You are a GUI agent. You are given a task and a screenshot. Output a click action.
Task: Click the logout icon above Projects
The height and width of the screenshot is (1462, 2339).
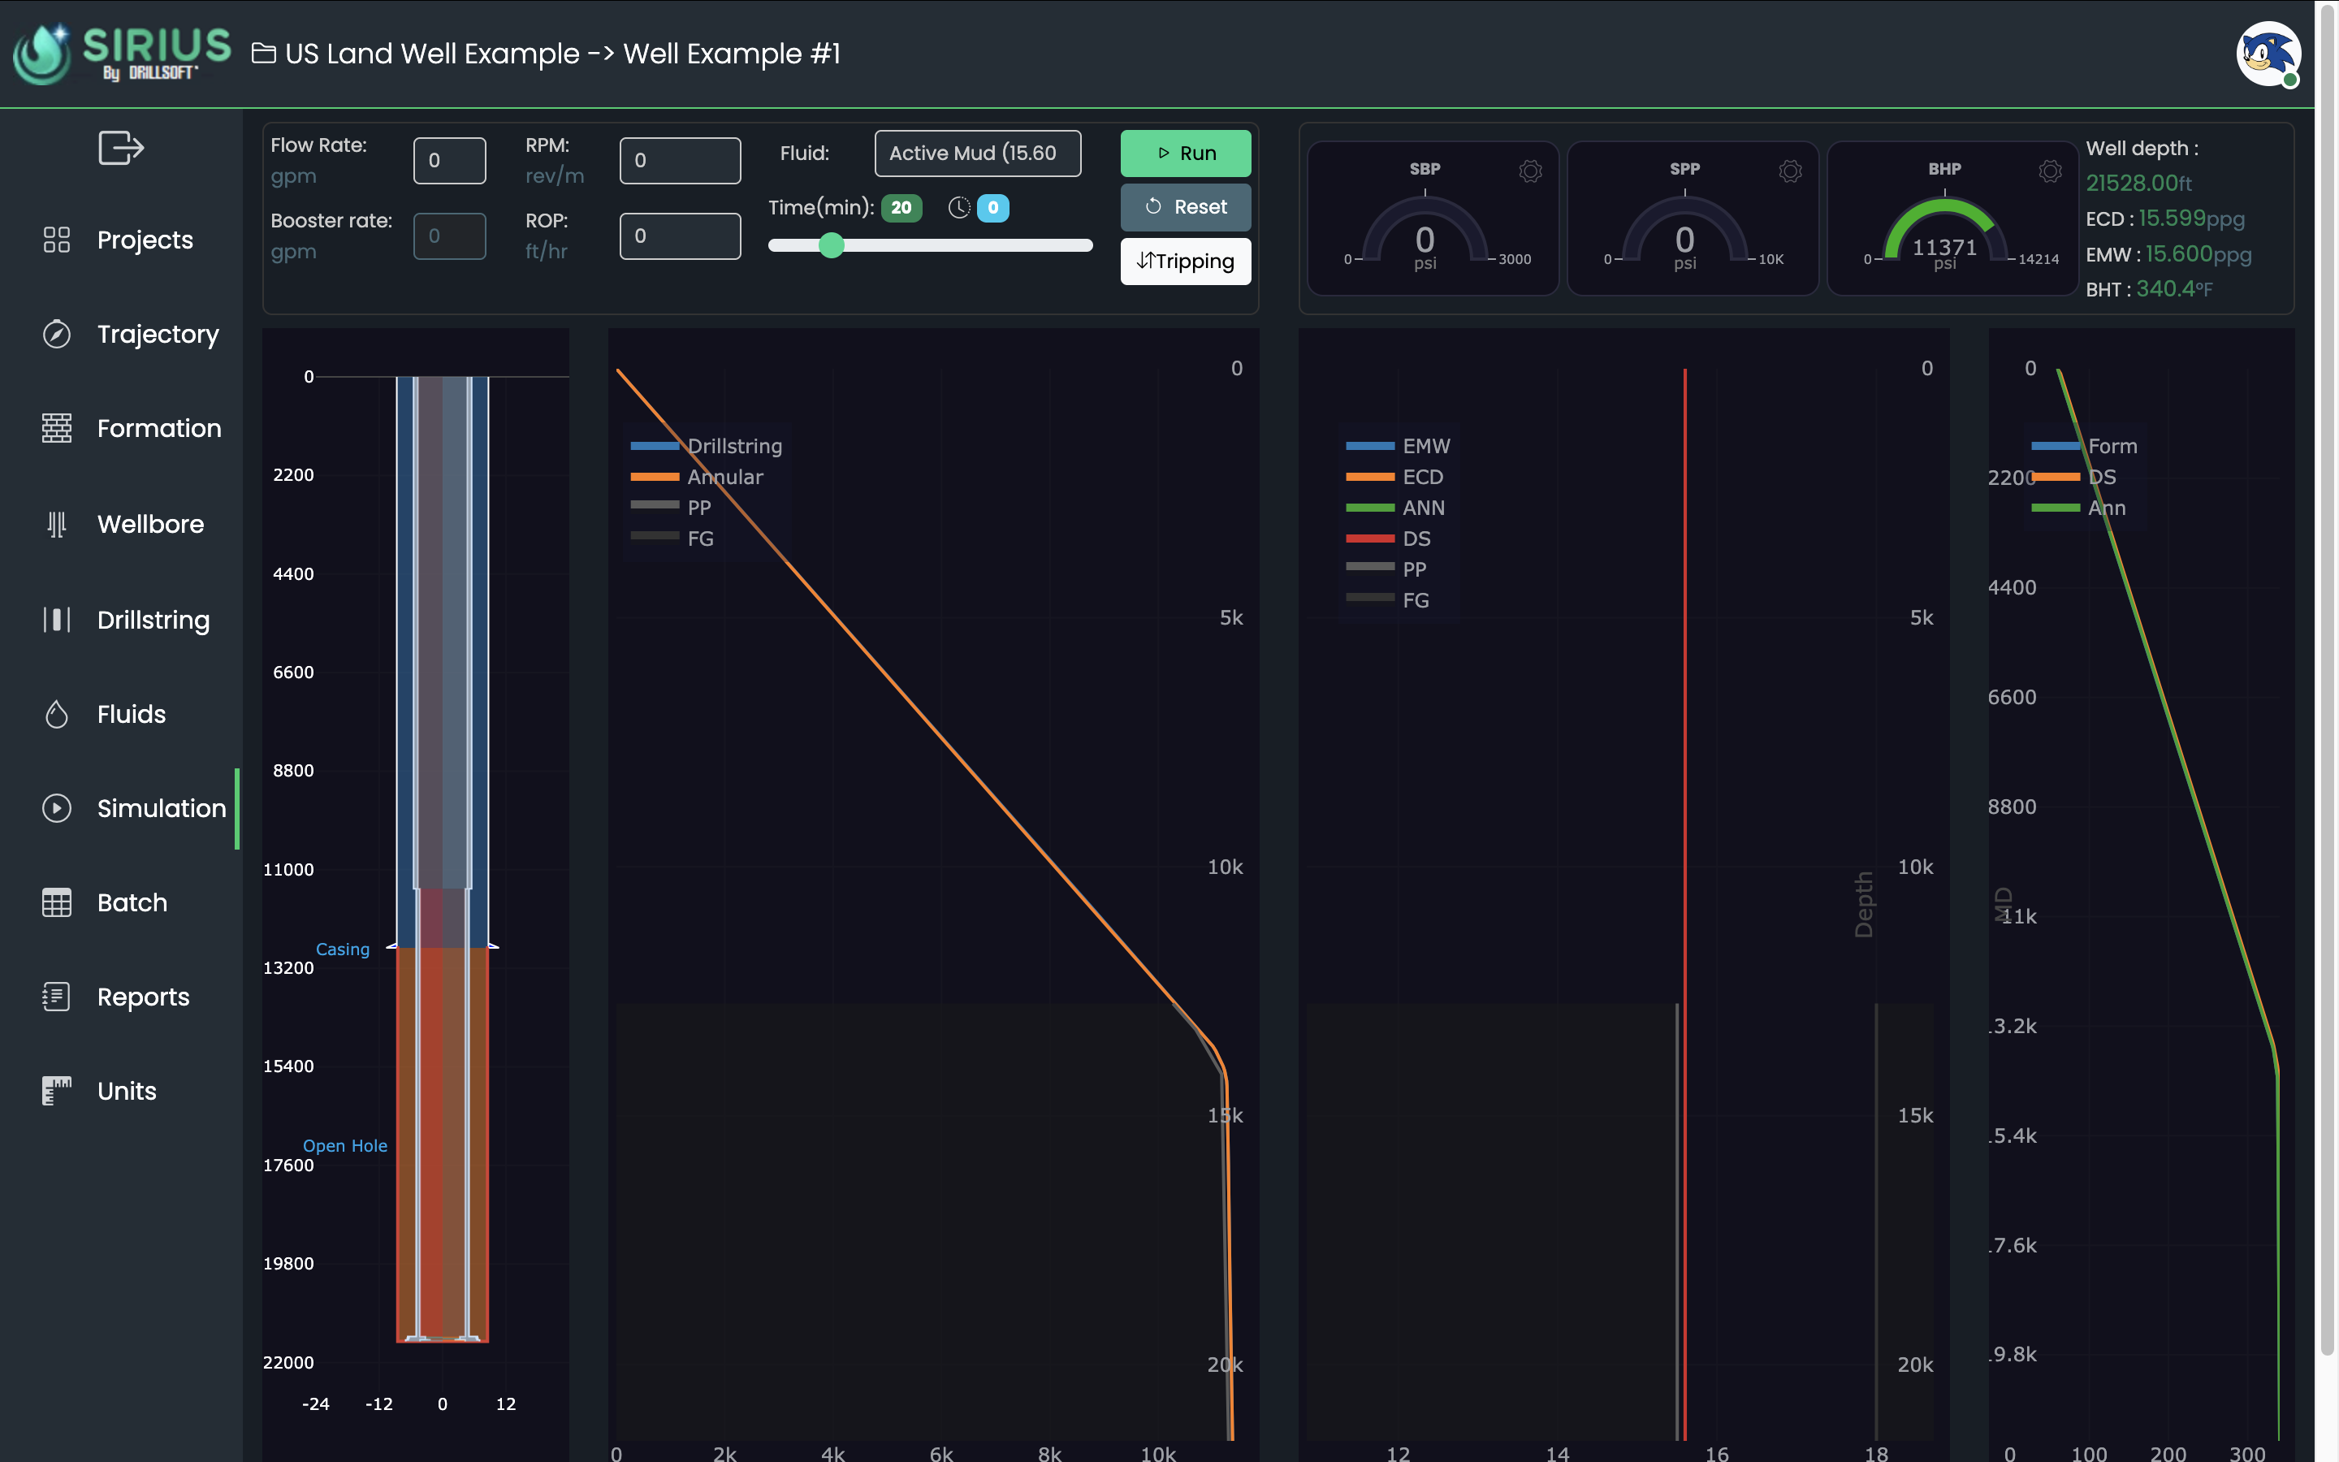tap(121, 148)
